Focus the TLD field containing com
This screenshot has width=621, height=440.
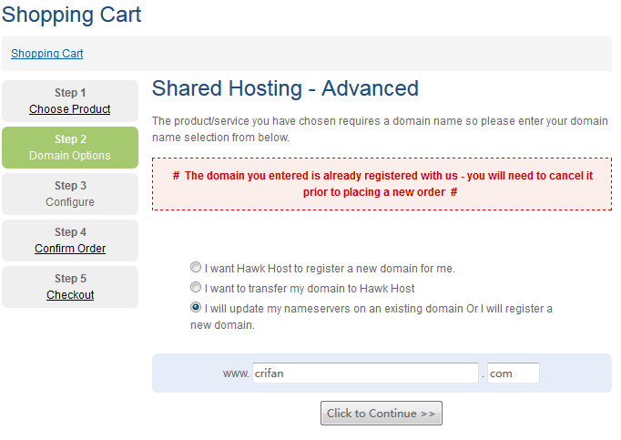click(x=513, y=373)
